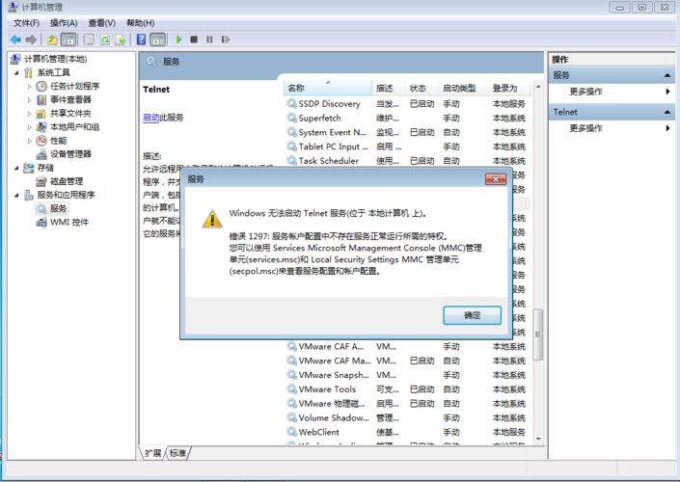Click the Pause Service icon

click(209, 40)
